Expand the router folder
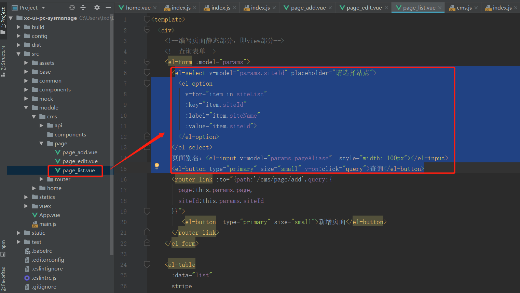520x293 pixels. tap(41, 179)
